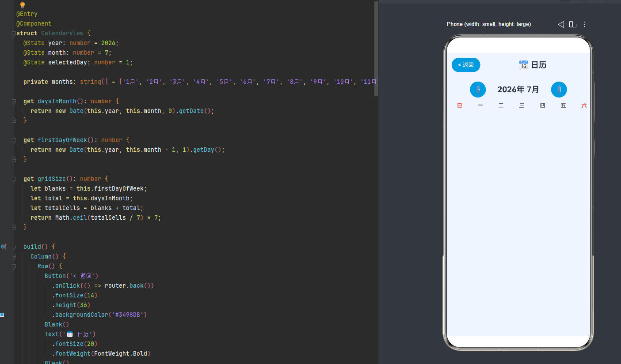Click the @Entry decorator text
This screenshot has height=364, width=621.
[27, 14]
